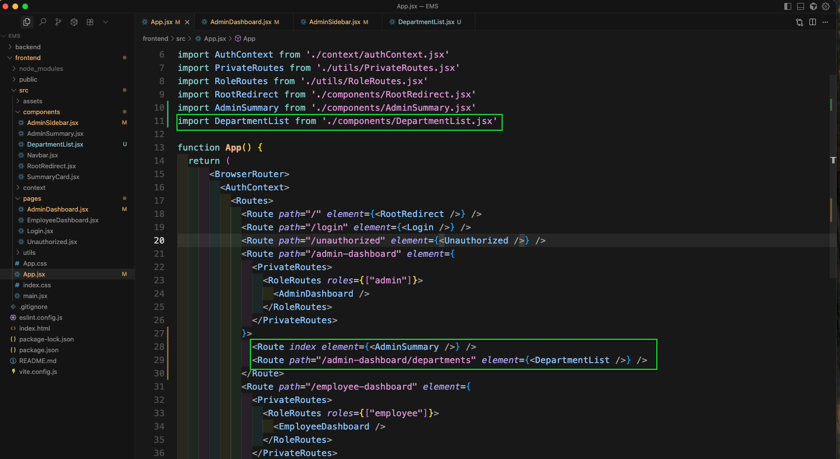
Task: Expand the public folder
Action: coord(67,79)
